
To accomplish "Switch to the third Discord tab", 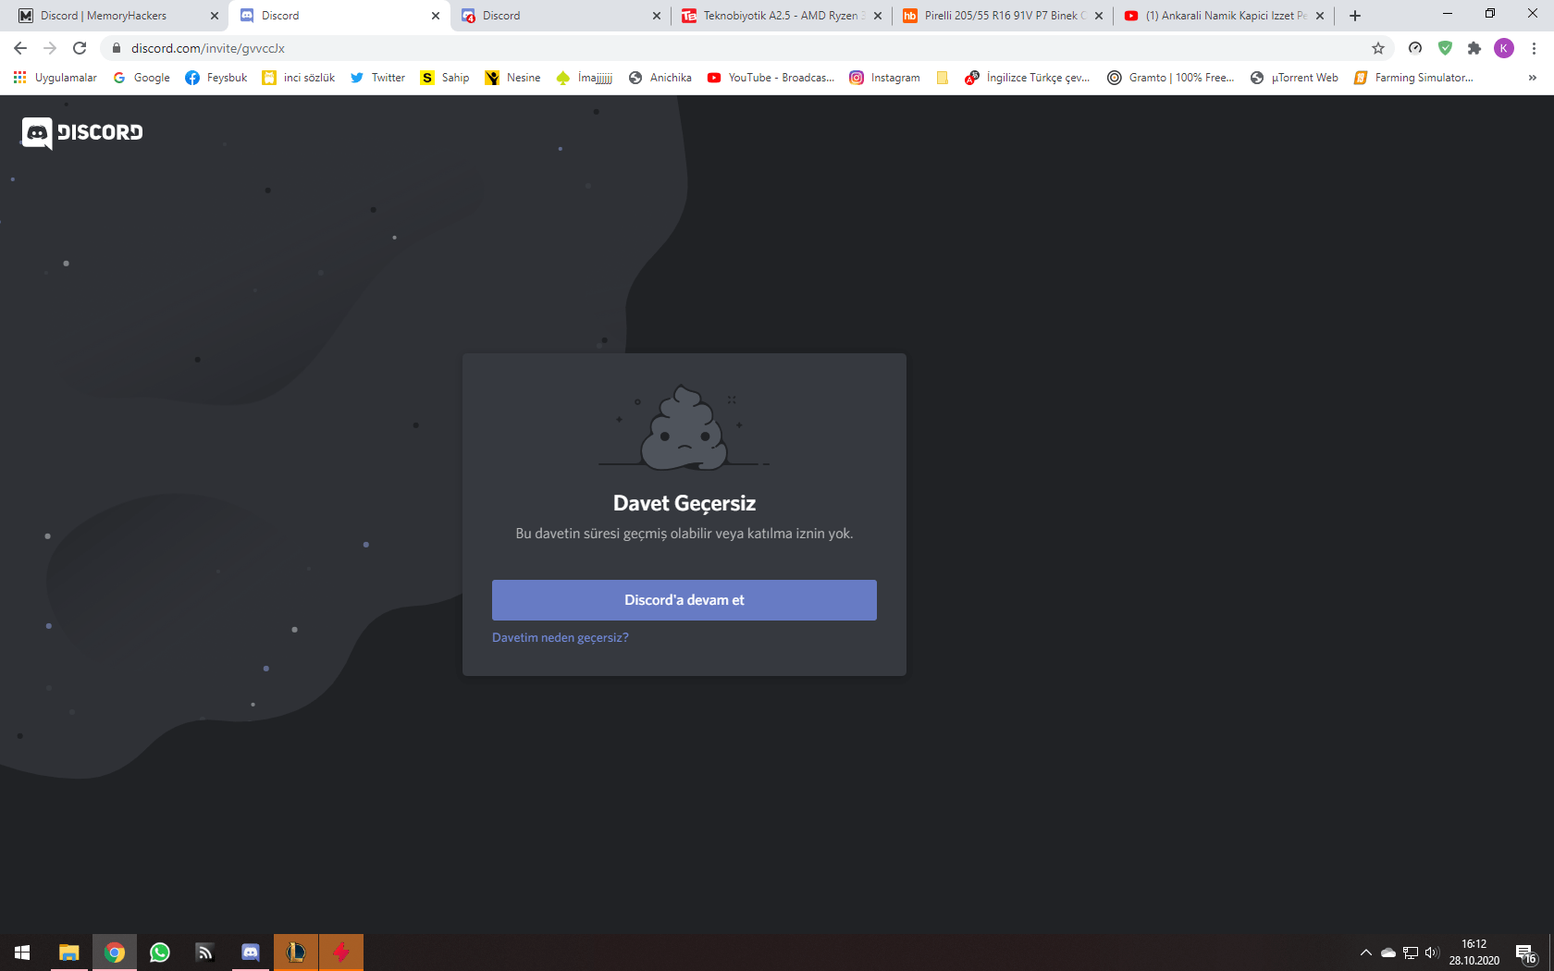I will (x=561, y=16).
